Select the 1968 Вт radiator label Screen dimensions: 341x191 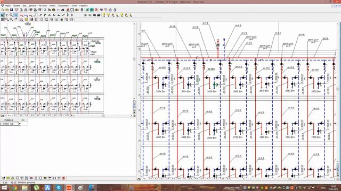264,137
